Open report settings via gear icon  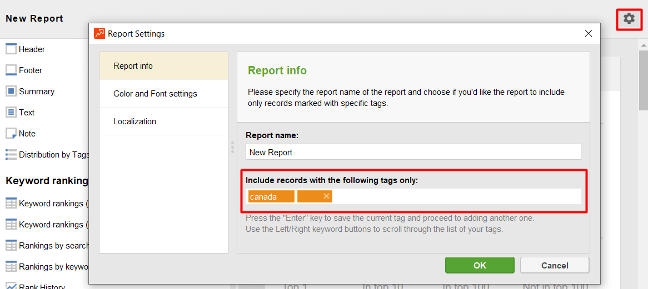(629, 18)
